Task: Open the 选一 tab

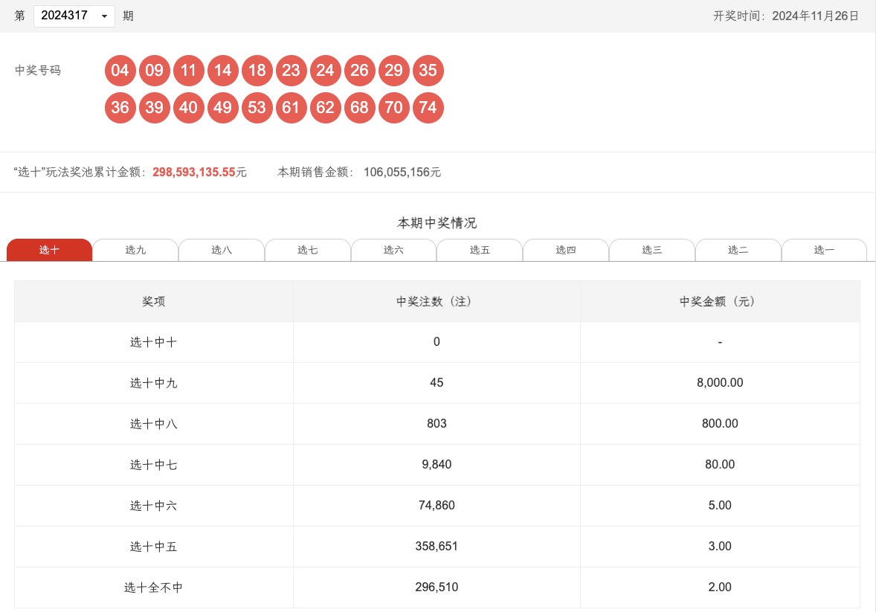Action: (824, 250)
